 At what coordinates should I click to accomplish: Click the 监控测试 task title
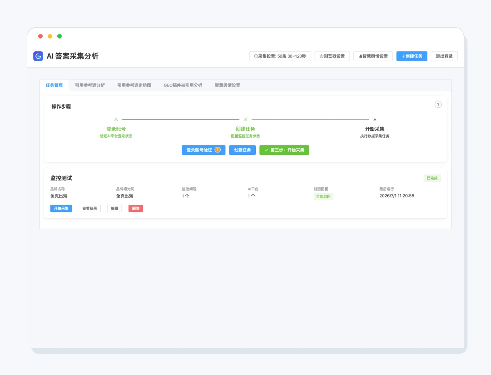point(61,178)
